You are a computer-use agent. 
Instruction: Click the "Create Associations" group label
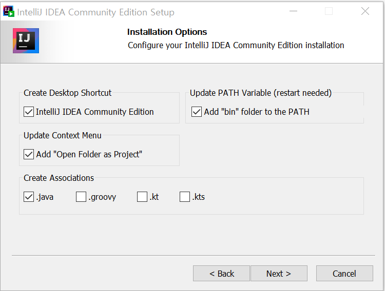pos(59,178)
